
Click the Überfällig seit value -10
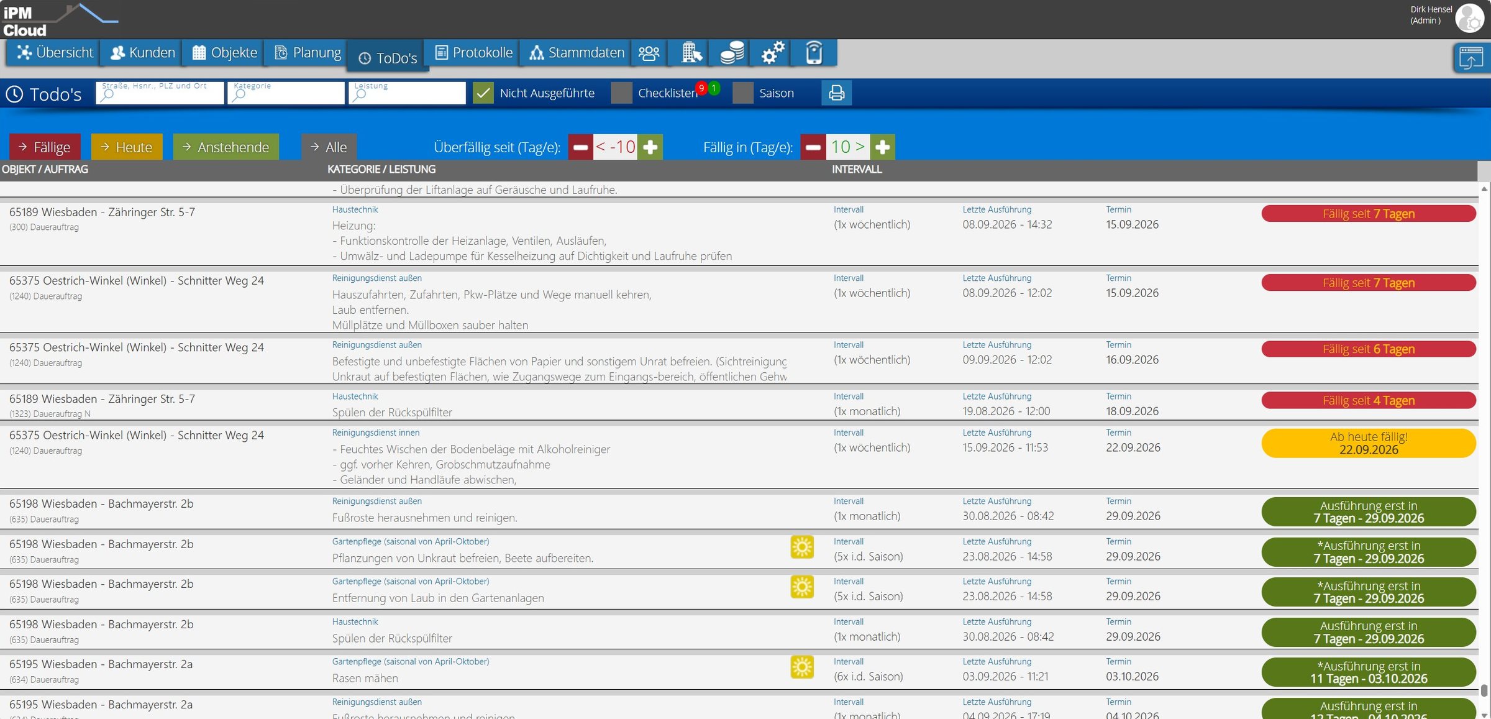click(x=615, y=147)
